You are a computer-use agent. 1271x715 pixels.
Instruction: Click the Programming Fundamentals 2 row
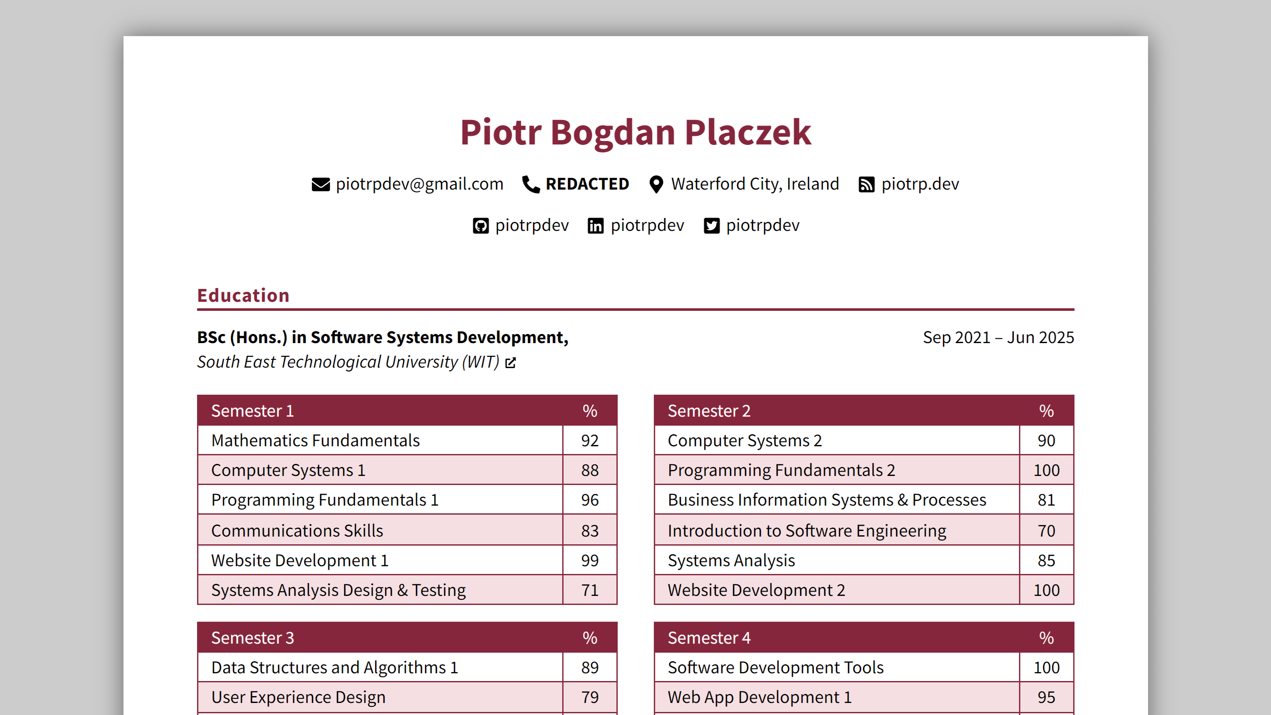coord(781,470)
